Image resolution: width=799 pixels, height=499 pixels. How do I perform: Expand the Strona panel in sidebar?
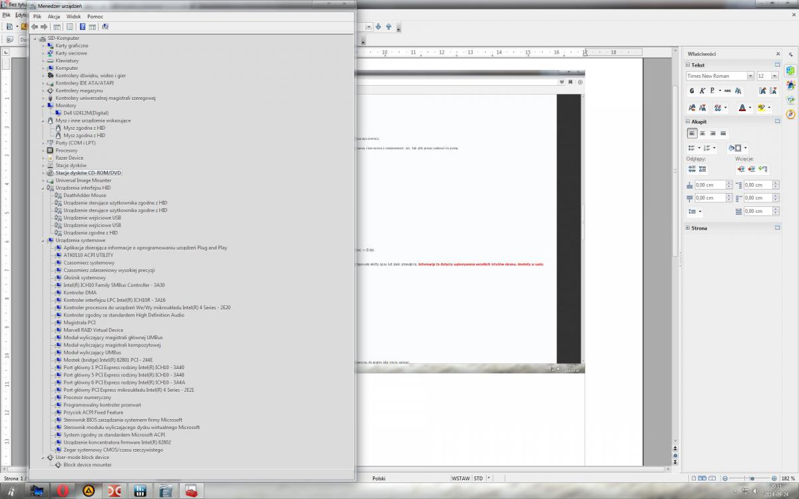(x=688, y=228)
